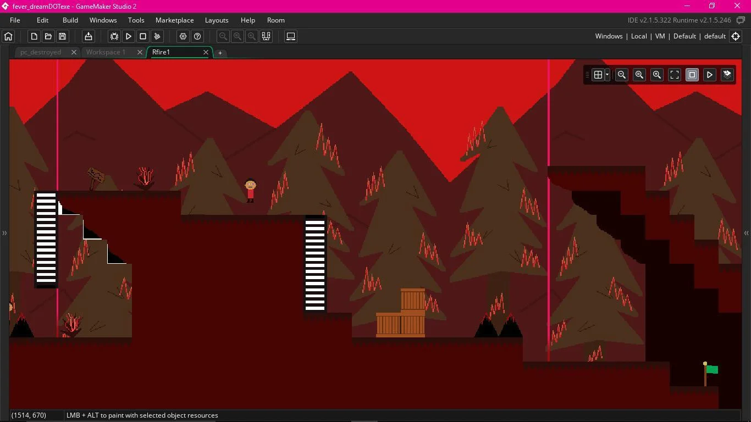Clean the build cache with the broom icon
The width and height of the screenshot is (751, 422).
[157, 36]
